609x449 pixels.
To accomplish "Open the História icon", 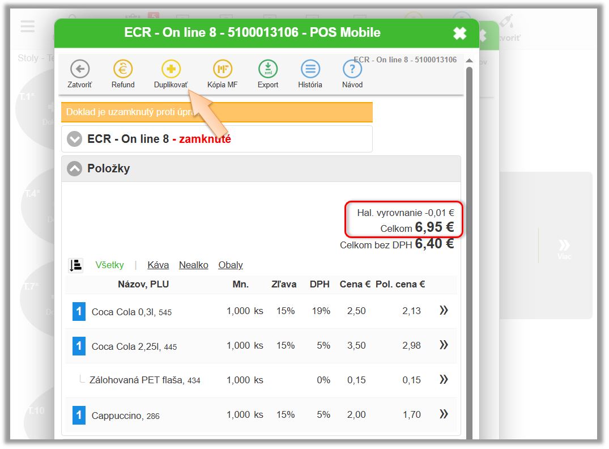I will point(310,70).
